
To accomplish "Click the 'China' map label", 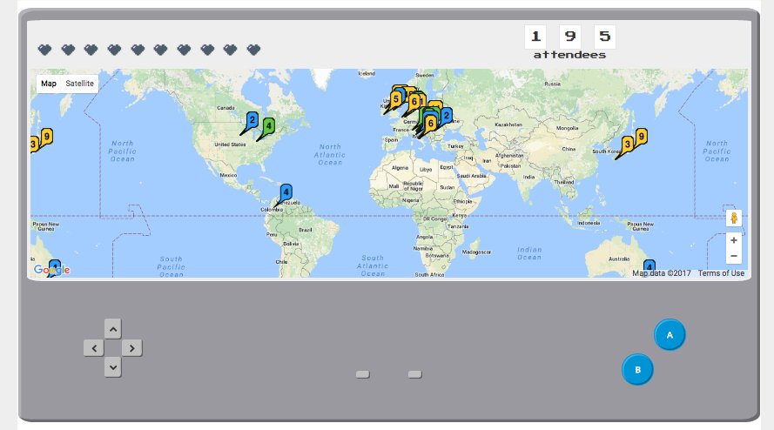I will (x=569, y=149).
